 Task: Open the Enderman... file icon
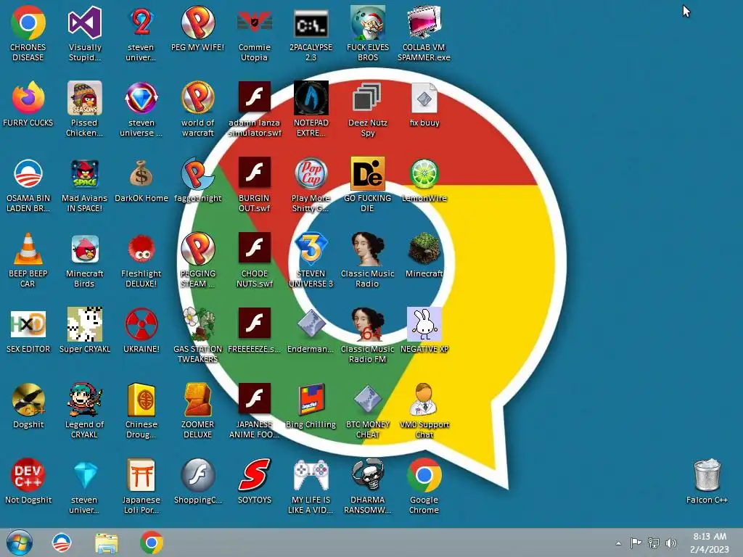(311, 324)
